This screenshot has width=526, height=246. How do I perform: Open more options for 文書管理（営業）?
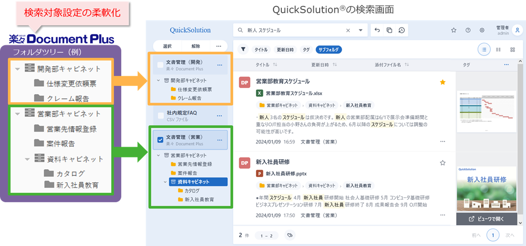[x=220, y=140]
